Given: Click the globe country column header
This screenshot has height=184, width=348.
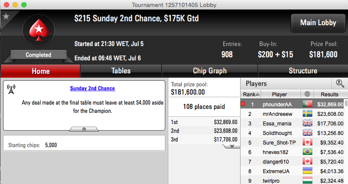Looking at the screenshot, I should pyautogui.click(x=308, y=94).
